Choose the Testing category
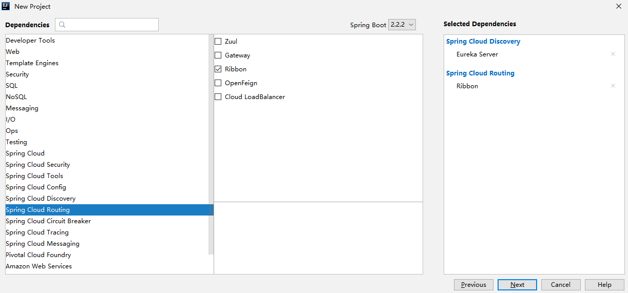Viewport: 628px width, 293px height. (x=107, y=142)
